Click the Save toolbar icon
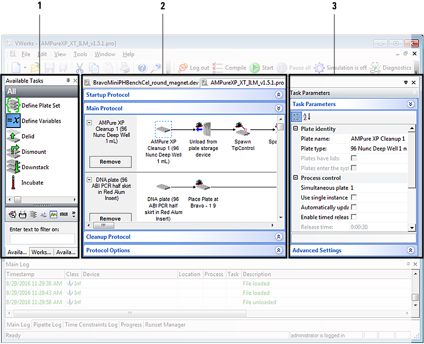Image resolution: width=424 pixels, height=344 pixels. click(x=49, y=68)
